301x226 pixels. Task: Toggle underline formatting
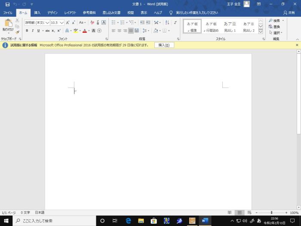(x=38, y=31)
